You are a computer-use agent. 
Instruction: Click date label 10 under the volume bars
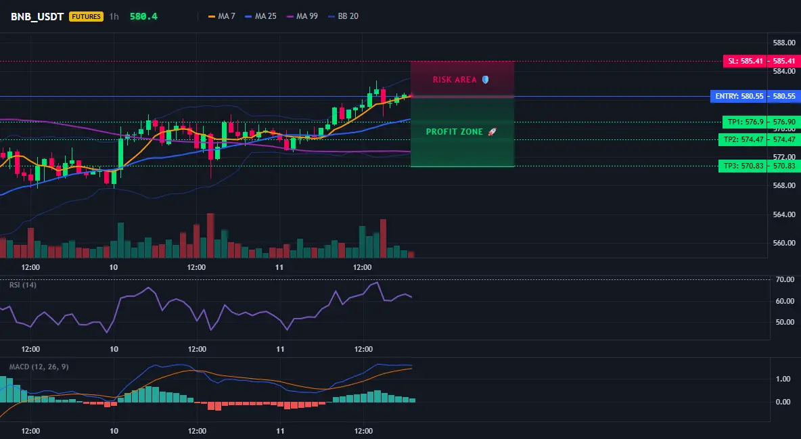pyautogui.click(x=114, y=267)
